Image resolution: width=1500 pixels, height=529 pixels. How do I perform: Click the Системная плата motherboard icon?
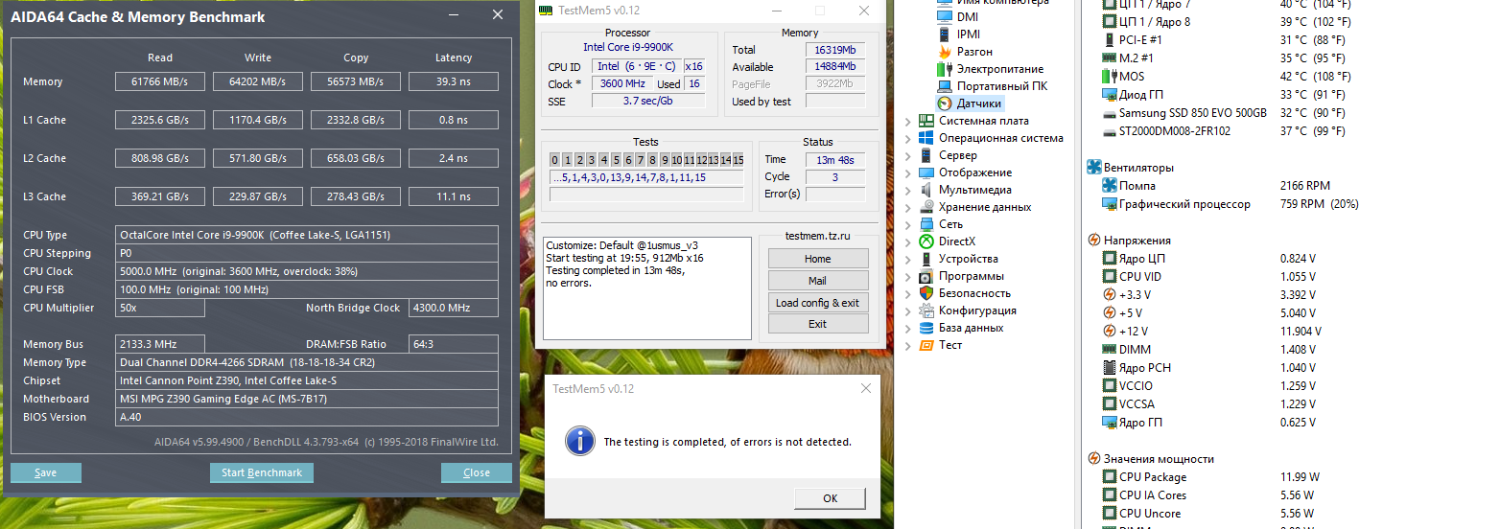tap(926, 121)
